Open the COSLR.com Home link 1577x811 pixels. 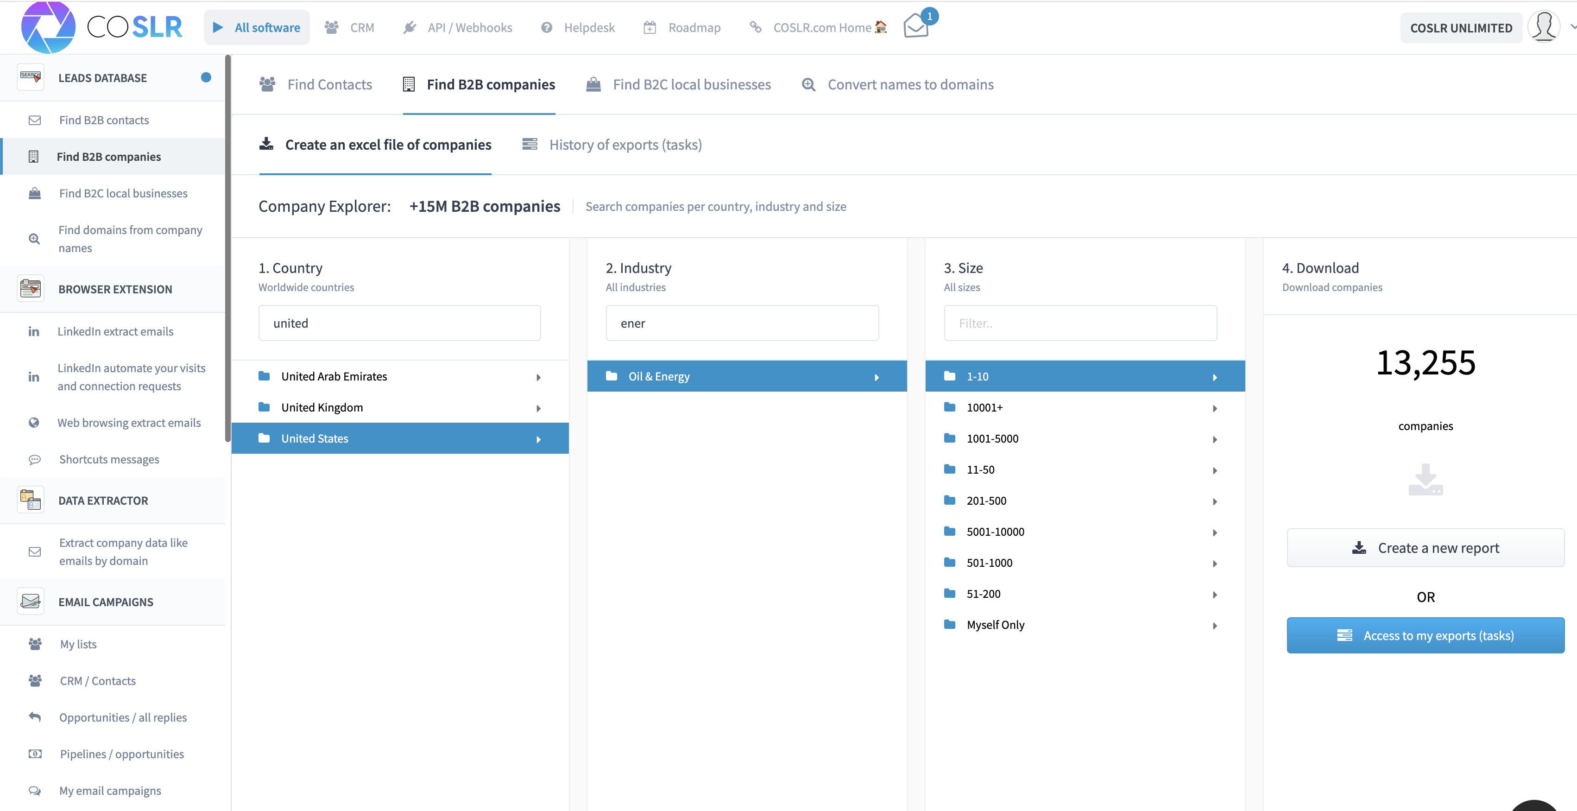(x=818, y=27)
